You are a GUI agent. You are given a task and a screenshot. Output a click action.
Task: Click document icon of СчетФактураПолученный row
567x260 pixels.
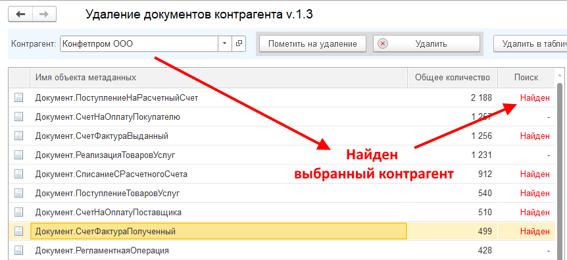click(18, 232)
